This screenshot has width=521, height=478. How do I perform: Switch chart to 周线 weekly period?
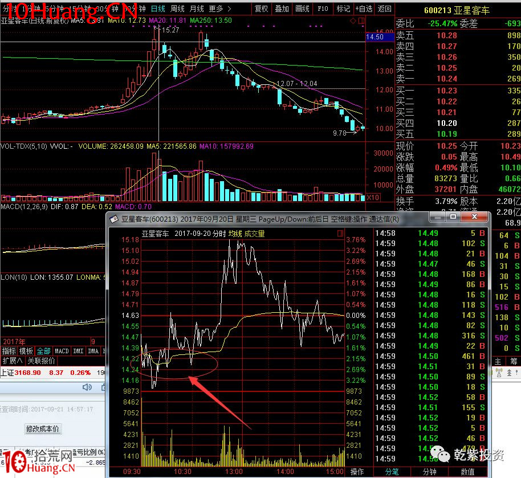pyautogui.click(x=177, y=9)
